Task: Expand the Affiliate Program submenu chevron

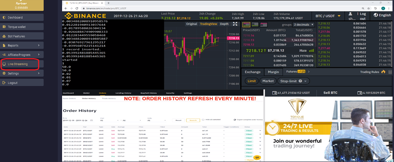Action: (x=39, y=55)
